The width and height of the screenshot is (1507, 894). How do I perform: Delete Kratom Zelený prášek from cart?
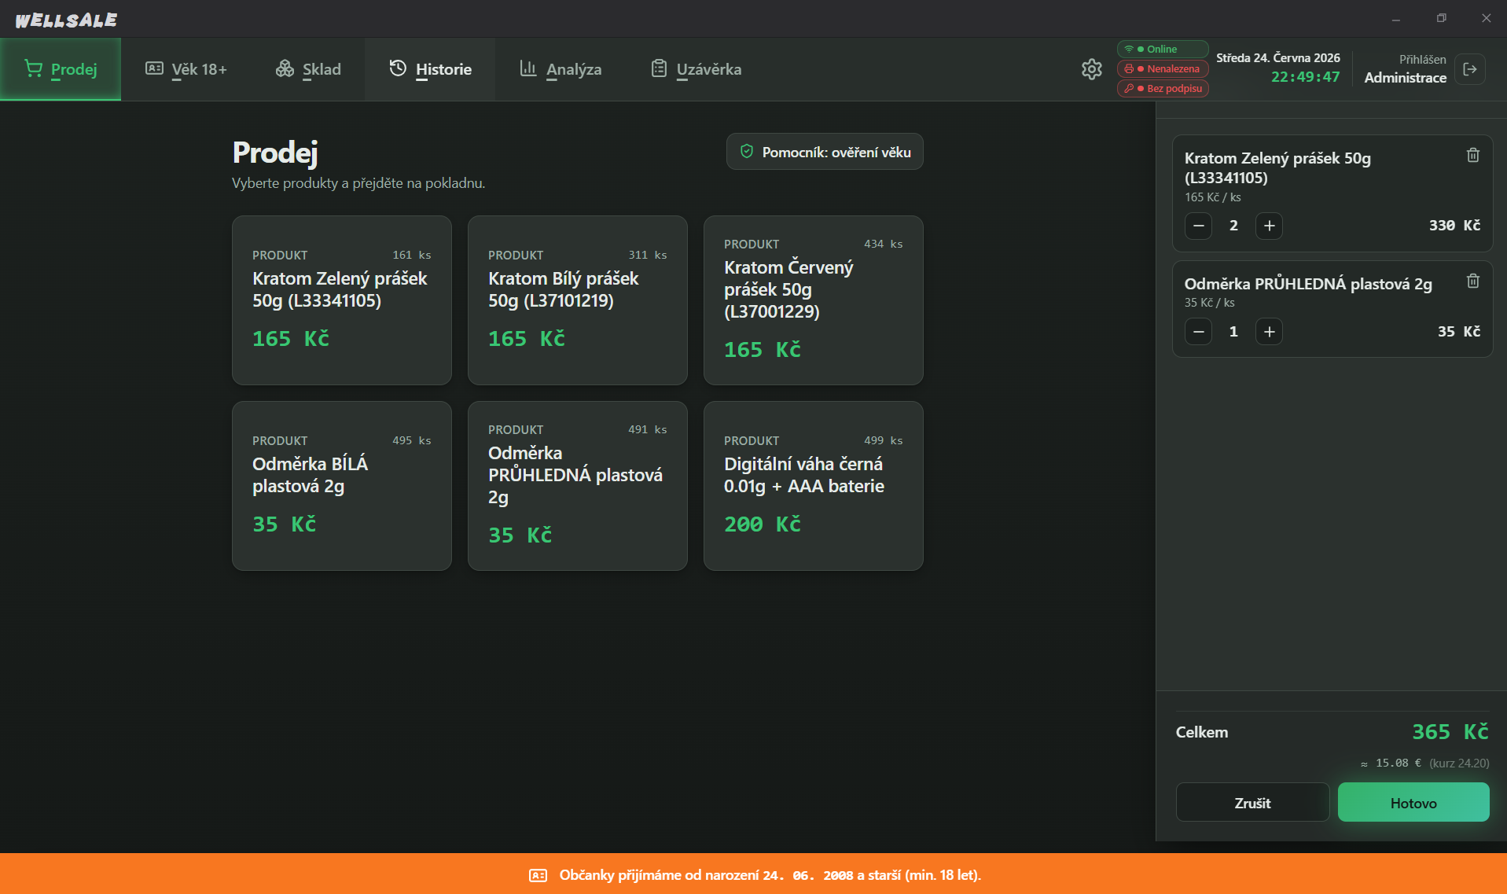click(1473, 156)
